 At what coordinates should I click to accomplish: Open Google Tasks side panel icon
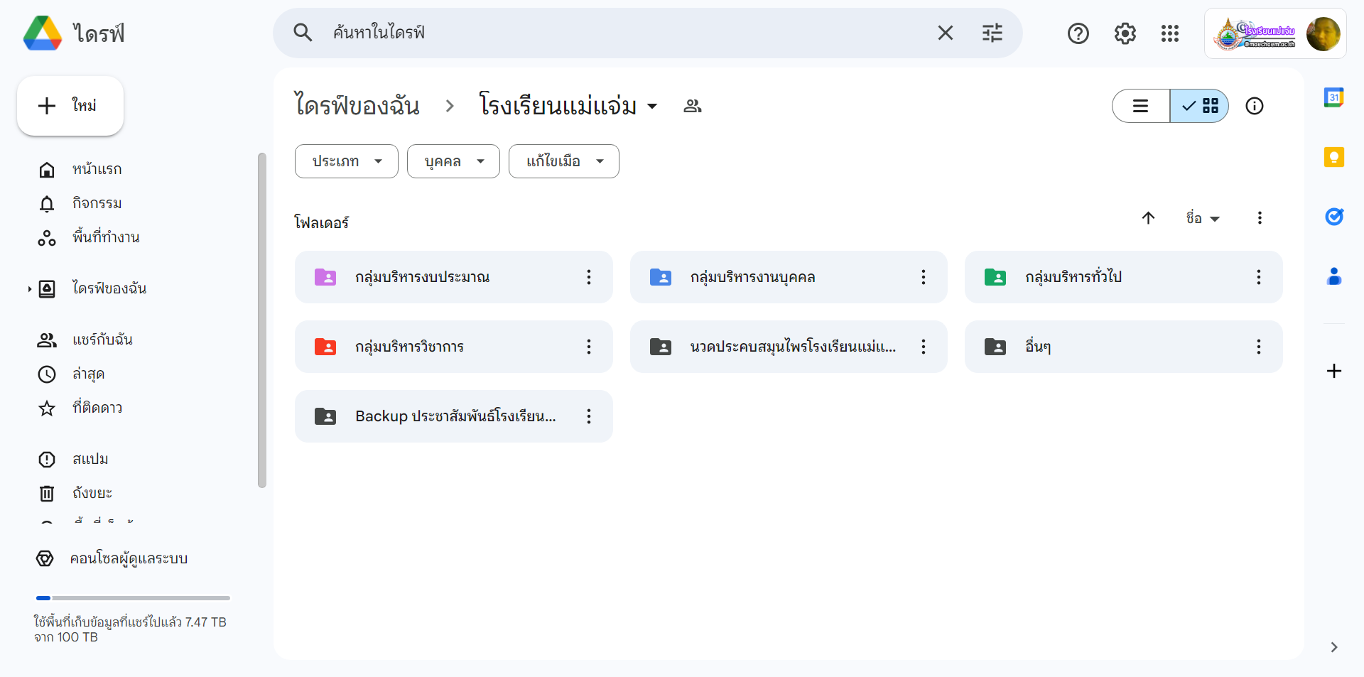1333,217
